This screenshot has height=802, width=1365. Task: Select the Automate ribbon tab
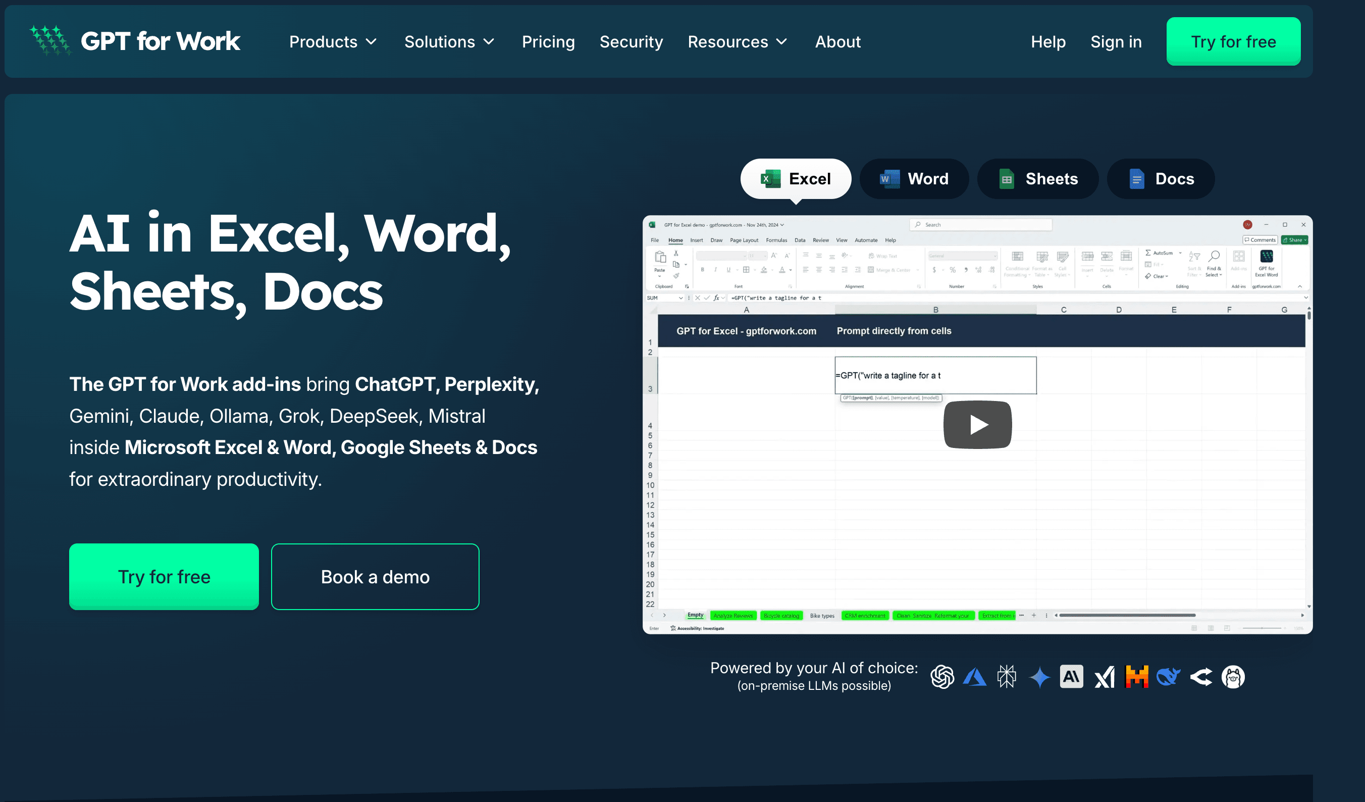tap(866, 240)
